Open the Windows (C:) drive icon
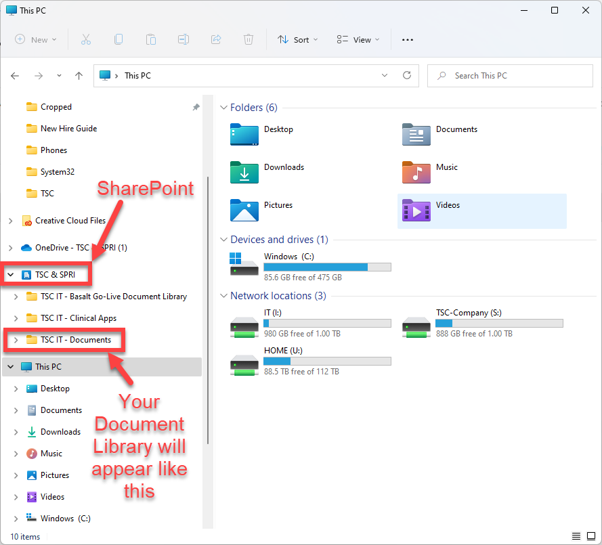This screenshot has width=602, height=545. click(x=244, y=263)
